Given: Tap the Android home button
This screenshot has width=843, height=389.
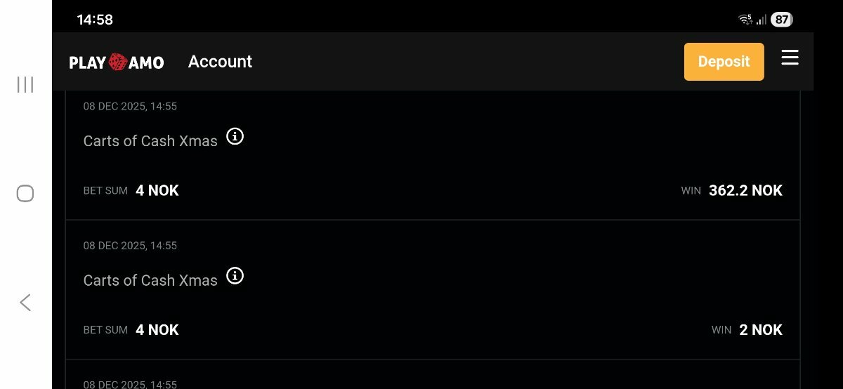Looking at the screenshot, I should 25,194.
